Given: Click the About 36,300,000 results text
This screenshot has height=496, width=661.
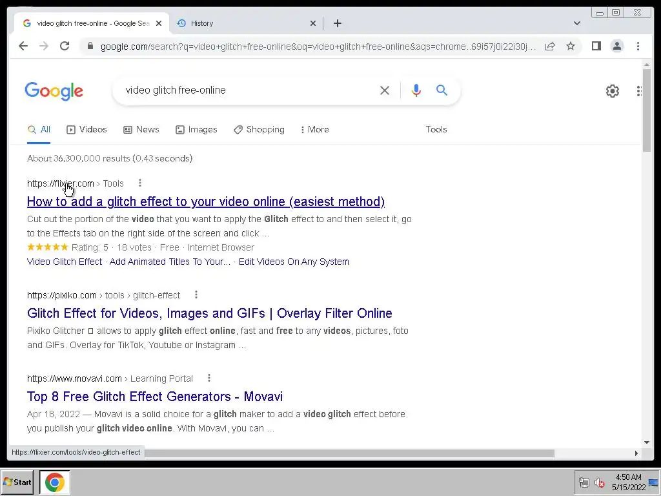Looking at the screenshot, I should [110, 158].
